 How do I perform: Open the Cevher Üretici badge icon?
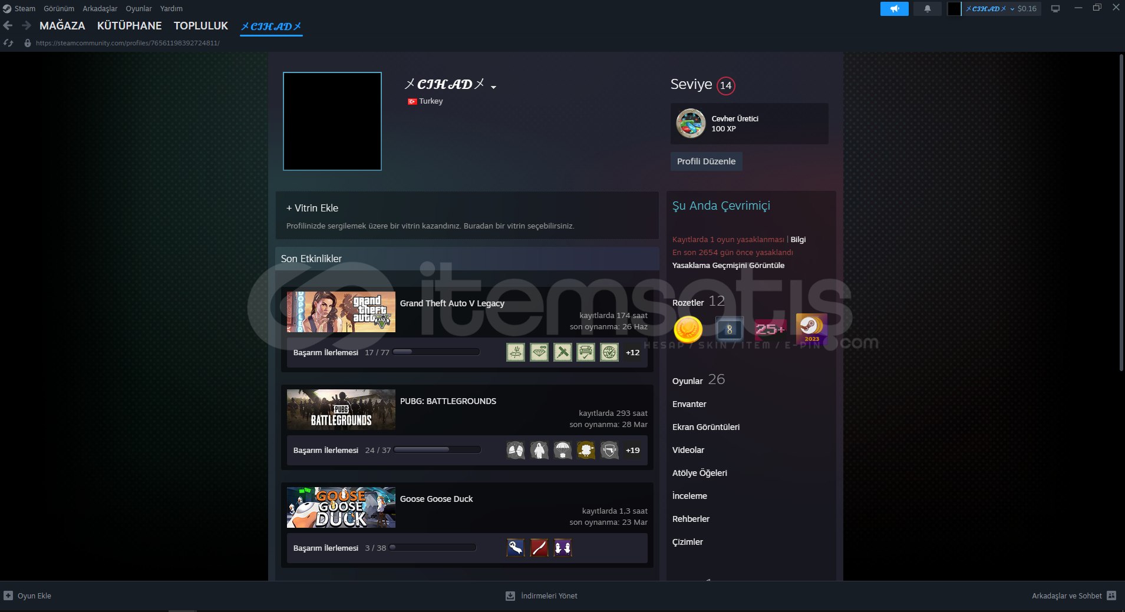click(x=691, y=124)
